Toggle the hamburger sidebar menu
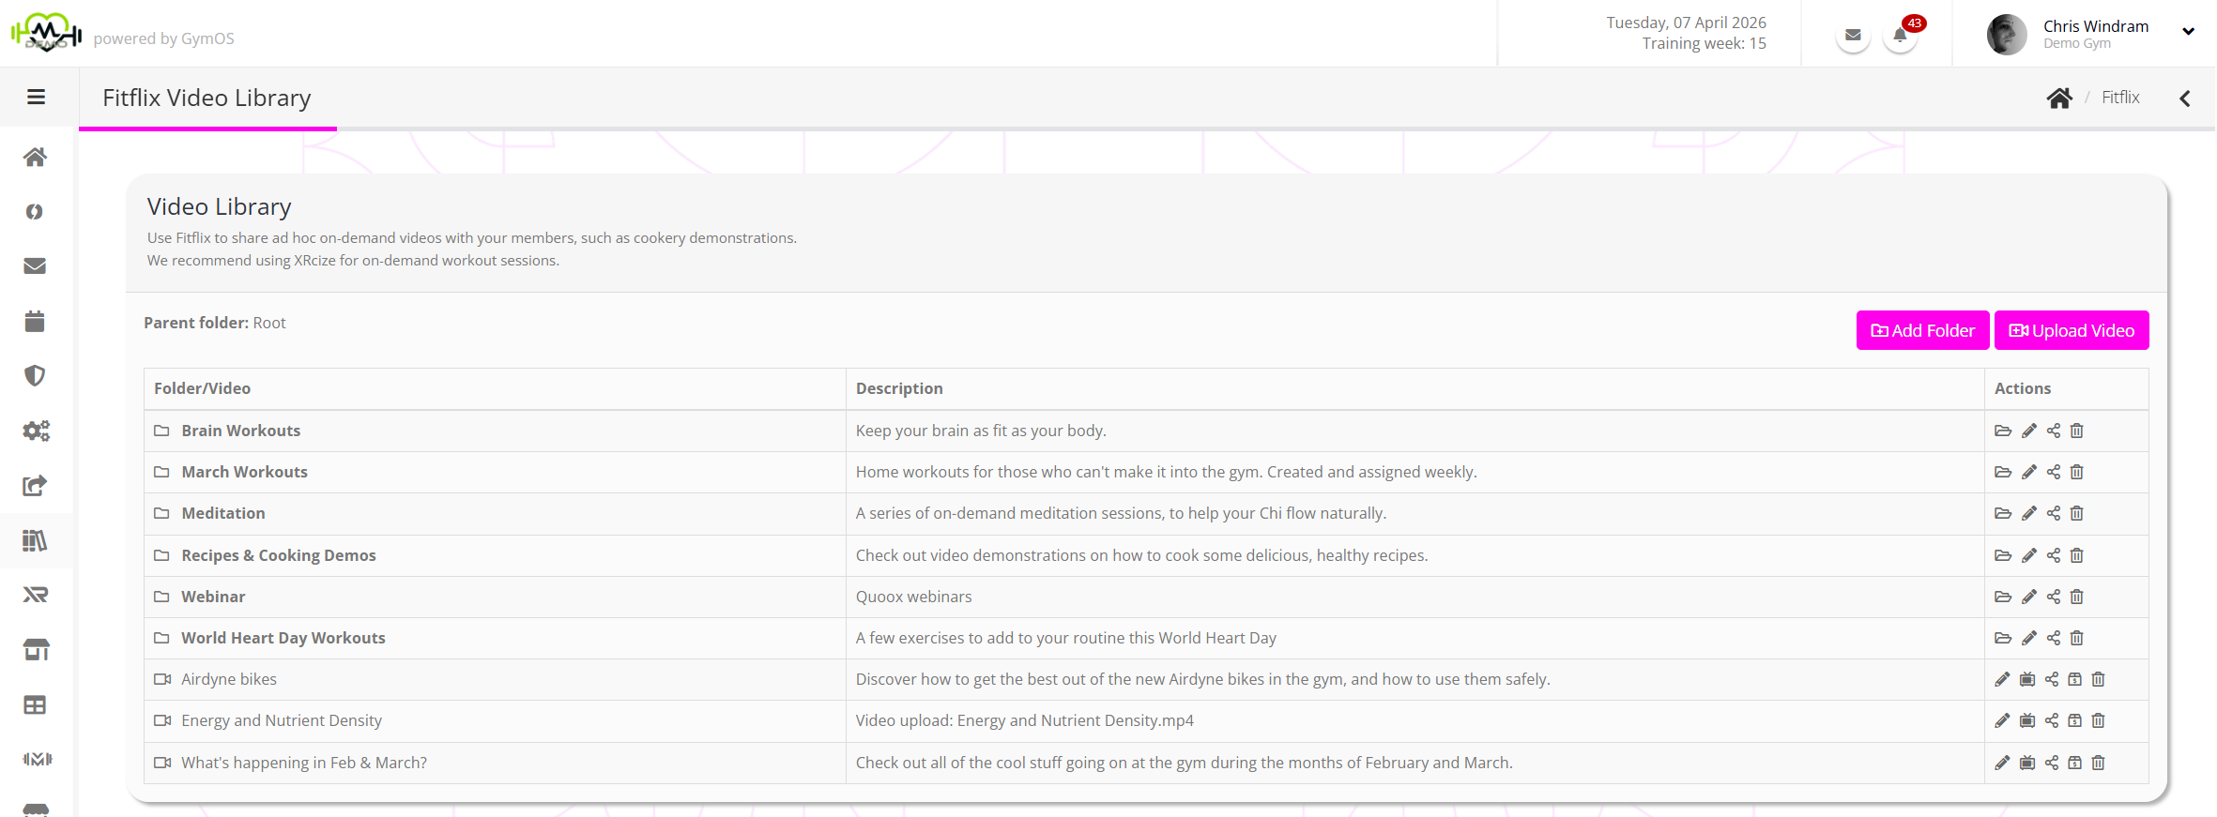 point(37,97)
